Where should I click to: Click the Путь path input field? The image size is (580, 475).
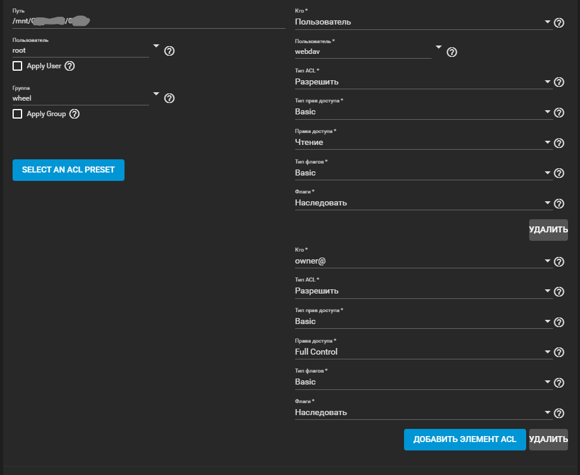pos(148,21)
